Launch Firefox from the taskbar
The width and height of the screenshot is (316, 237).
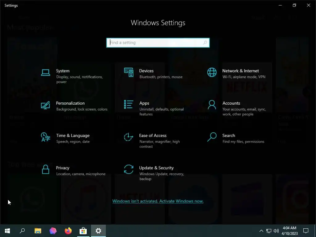68,231
